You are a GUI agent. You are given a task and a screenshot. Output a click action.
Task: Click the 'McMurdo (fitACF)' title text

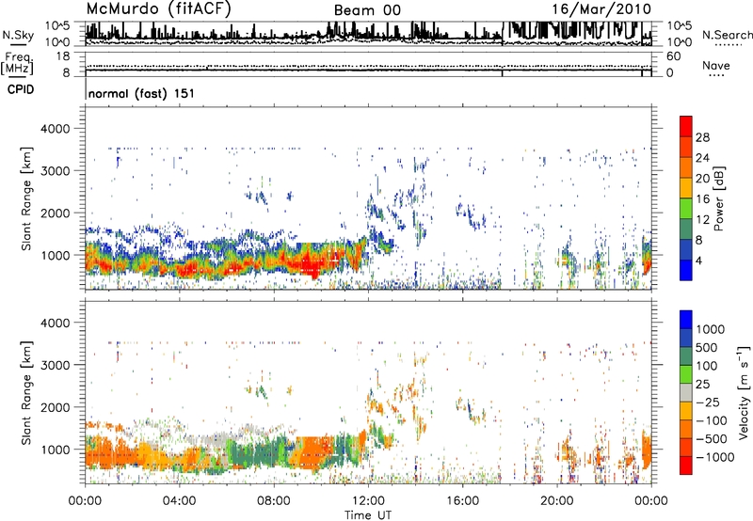tap(158, 9)
